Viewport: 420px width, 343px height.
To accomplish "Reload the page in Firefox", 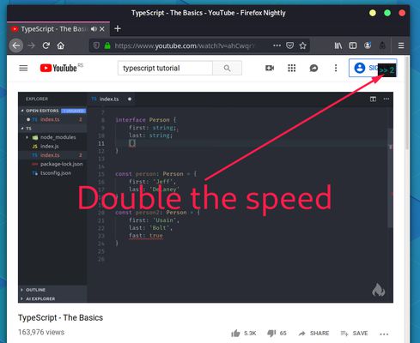I will (x=46, y=45).
